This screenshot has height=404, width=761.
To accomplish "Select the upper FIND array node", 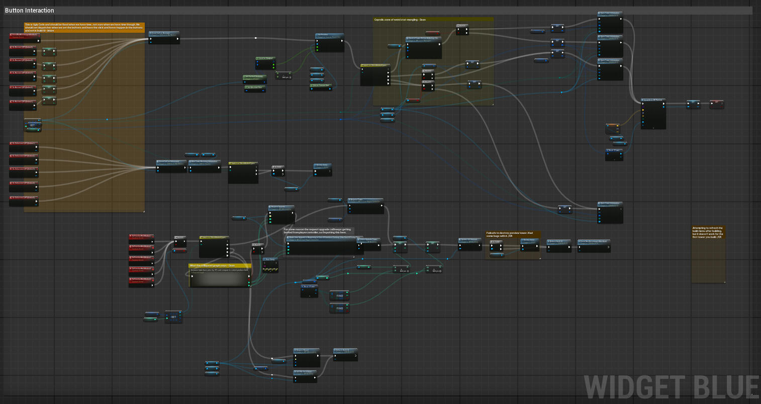I will coord(339,295).
